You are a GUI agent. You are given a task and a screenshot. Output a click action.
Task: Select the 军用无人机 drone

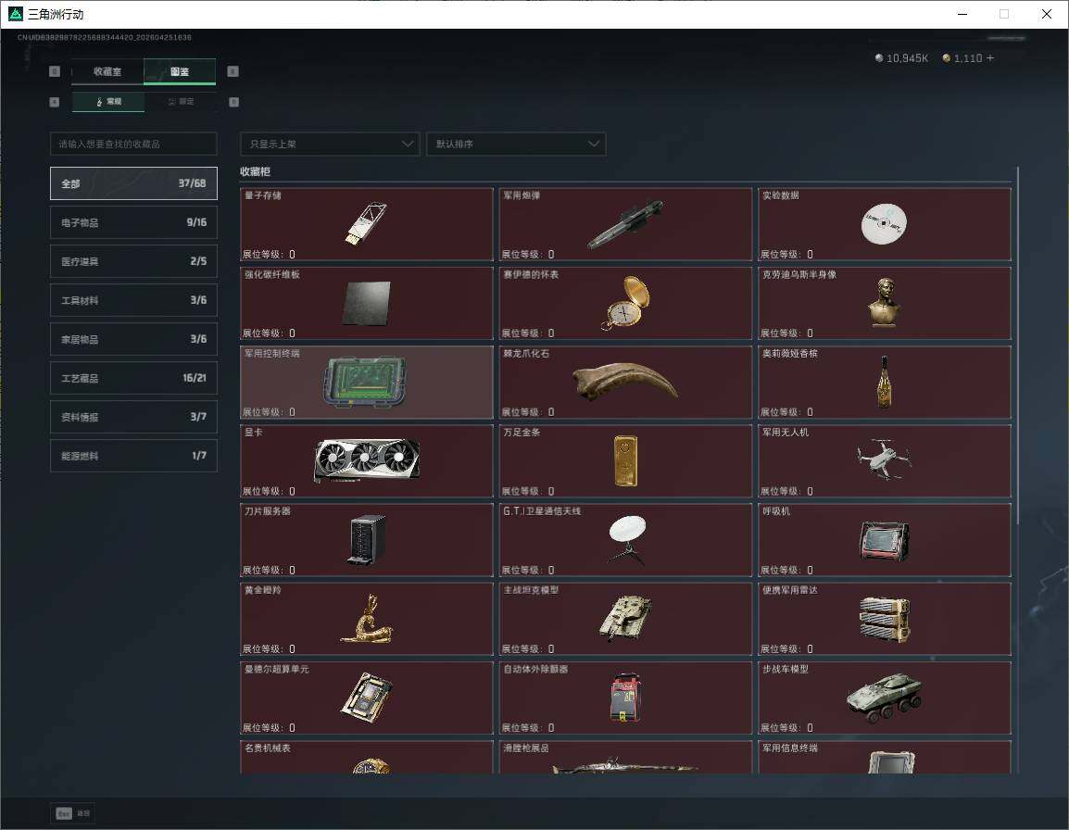coord(885,461)
